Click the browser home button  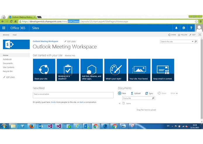(x=15, y=22)
